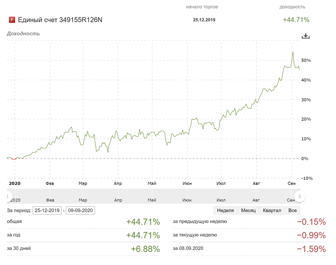Click the end date field 09-09-2020

pyautogui.click(x=81, y=210)
